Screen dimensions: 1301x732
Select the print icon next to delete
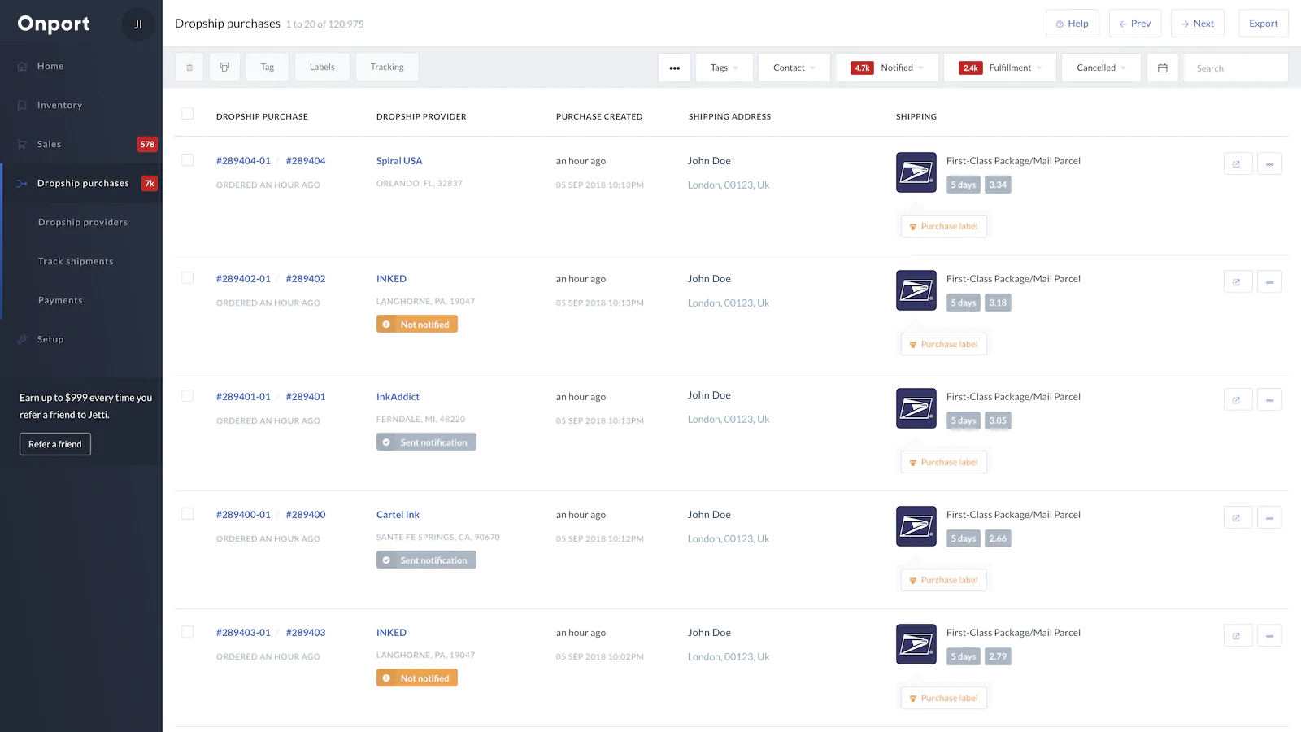224,66
